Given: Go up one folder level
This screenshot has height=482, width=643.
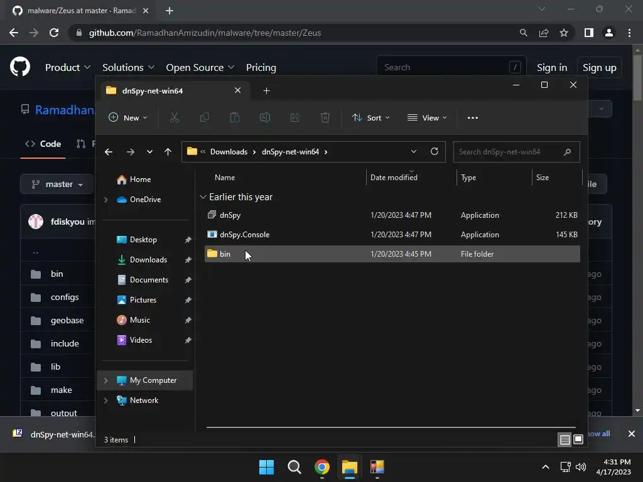Looking at the screenshot, I should 168,152.
